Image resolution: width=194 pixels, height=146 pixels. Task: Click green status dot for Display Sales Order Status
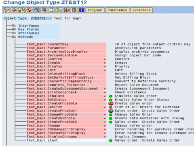[x=111, y=100]
